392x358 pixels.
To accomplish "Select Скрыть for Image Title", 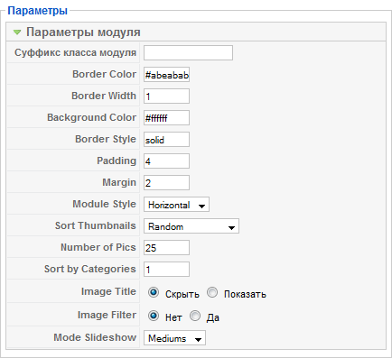I will click(x=154, y=292).
